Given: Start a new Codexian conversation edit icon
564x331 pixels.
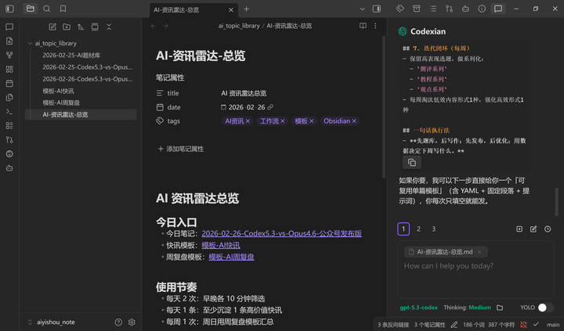Looking at the screenshot, I should 533,229.
